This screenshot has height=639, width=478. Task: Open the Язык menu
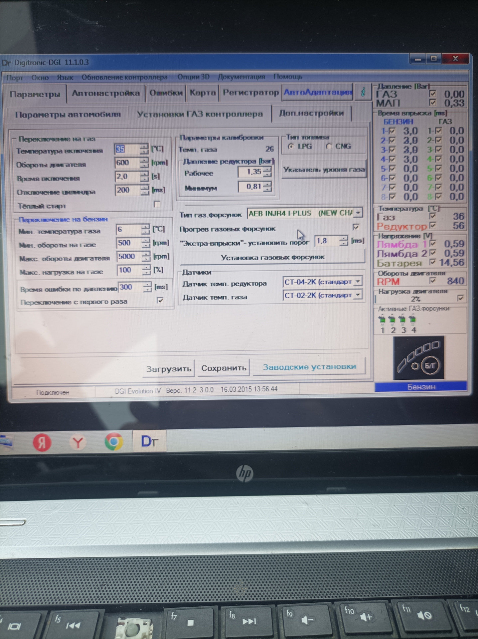(x=65, y=77)
